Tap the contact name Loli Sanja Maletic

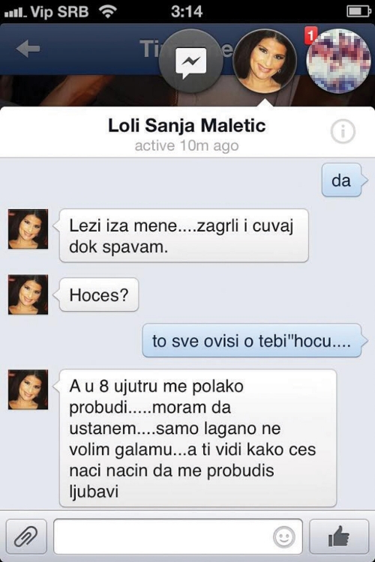[x=187, y=126]
